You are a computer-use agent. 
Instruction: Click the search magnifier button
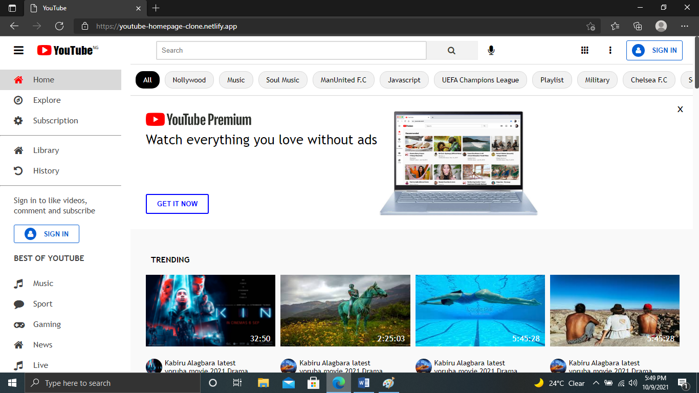coord(451,50)
